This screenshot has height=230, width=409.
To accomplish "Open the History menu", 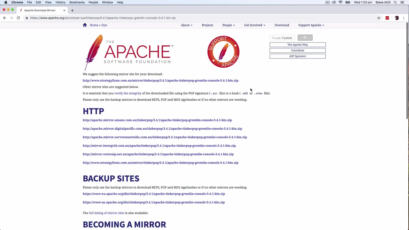I will click(x=60, y=2).
